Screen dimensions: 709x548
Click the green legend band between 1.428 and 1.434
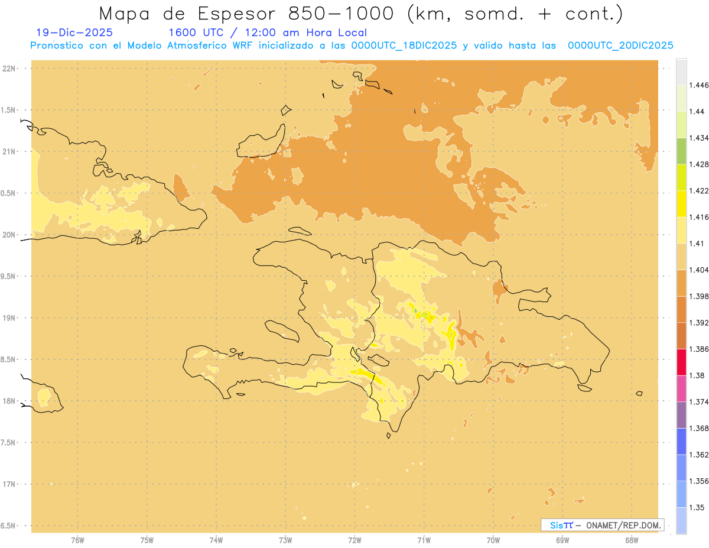(681, 151)
